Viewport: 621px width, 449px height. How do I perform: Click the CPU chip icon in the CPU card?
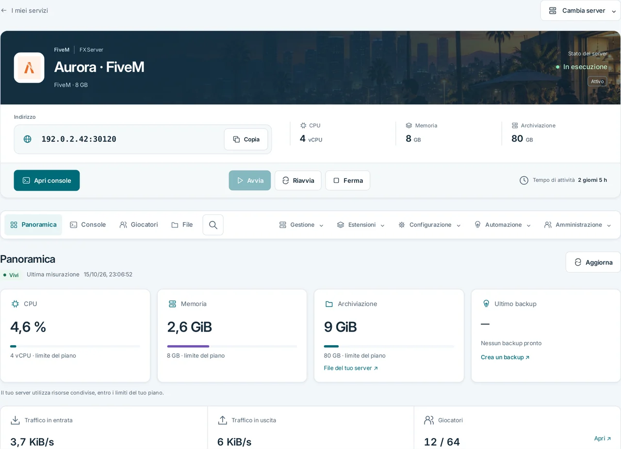tap(15, 304)
